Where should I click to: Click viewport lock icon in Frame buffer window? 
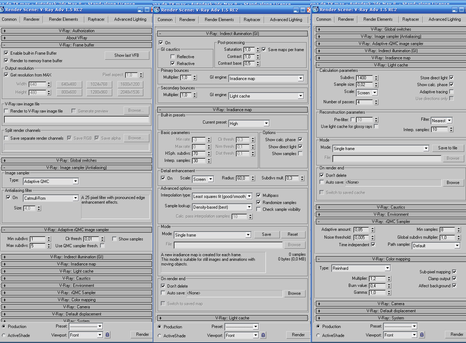pyautogui.click(x=107, y=335)
